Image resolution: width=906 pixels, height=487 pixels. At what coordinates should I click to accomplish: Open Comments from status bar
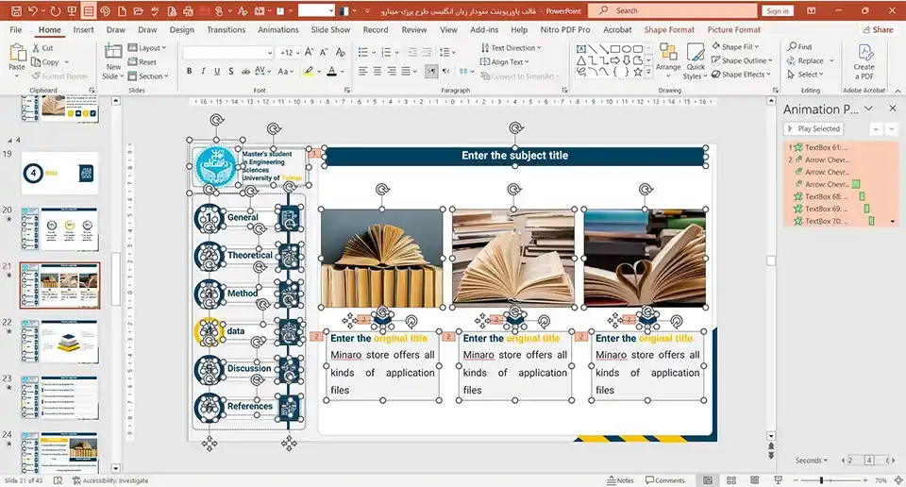[x=665, y=480]
